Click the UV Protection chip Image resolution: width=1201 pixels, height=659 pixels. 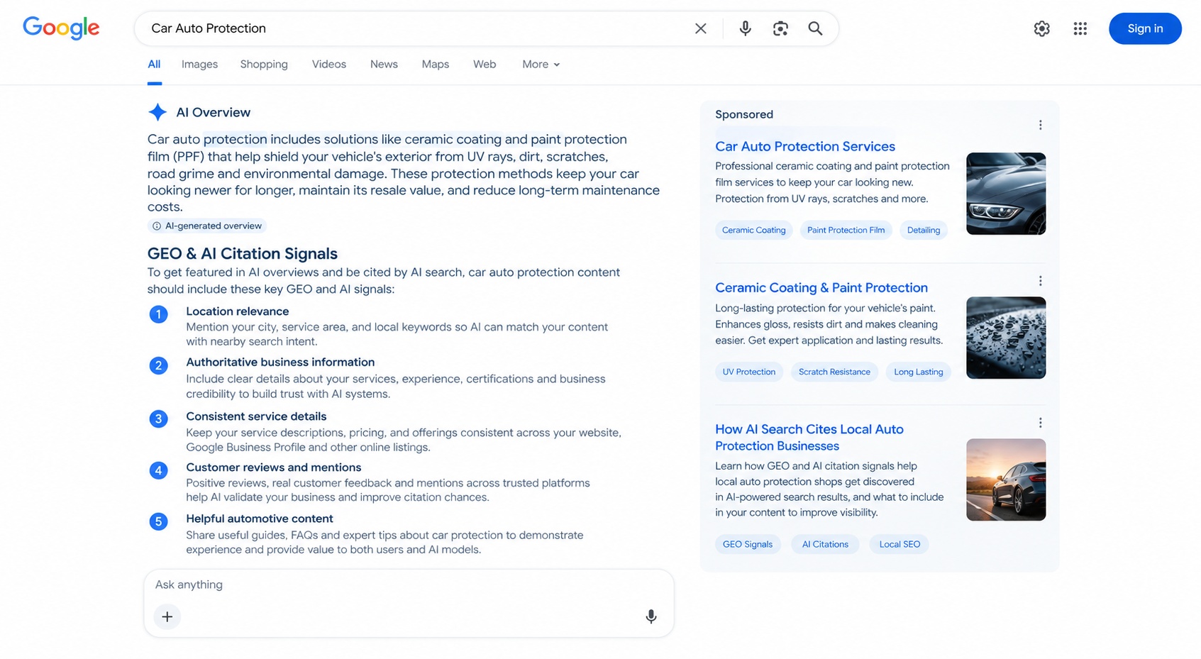coord(748,372)
